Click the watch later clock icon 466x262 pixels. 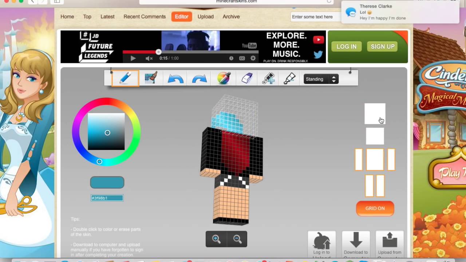[231, 58]
